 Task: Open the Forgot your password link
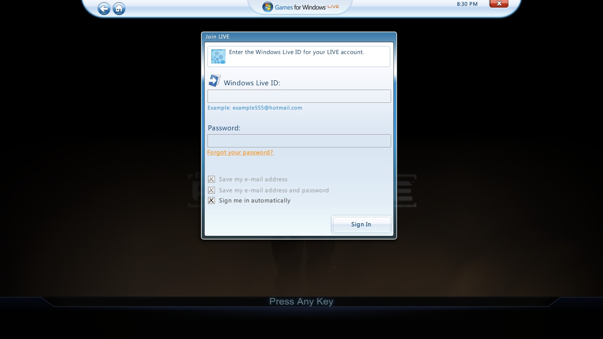coord(240,152)
